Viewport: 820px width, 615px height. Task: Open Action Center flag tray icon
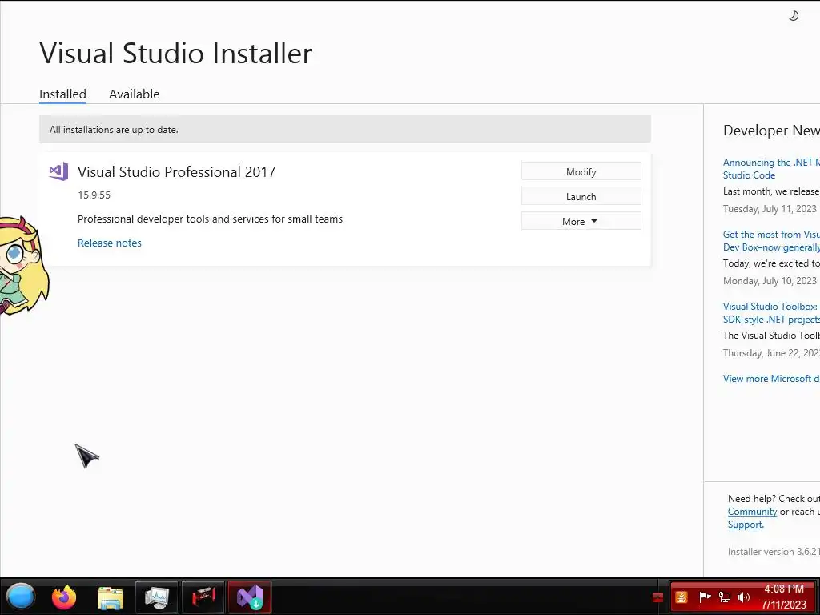(705, 597)
